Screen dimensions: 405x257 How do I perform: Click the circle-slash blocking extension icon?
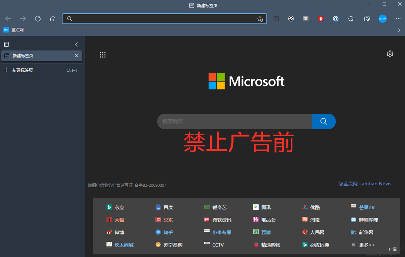(x=291, y=19)
